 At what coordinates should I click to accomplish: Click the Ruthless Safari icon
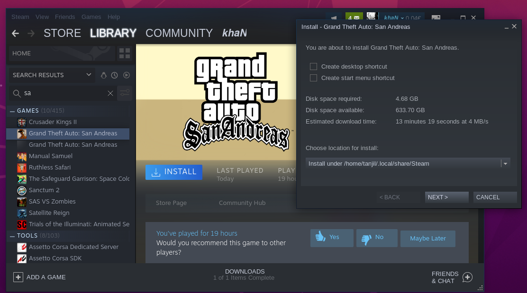(22, 168)
